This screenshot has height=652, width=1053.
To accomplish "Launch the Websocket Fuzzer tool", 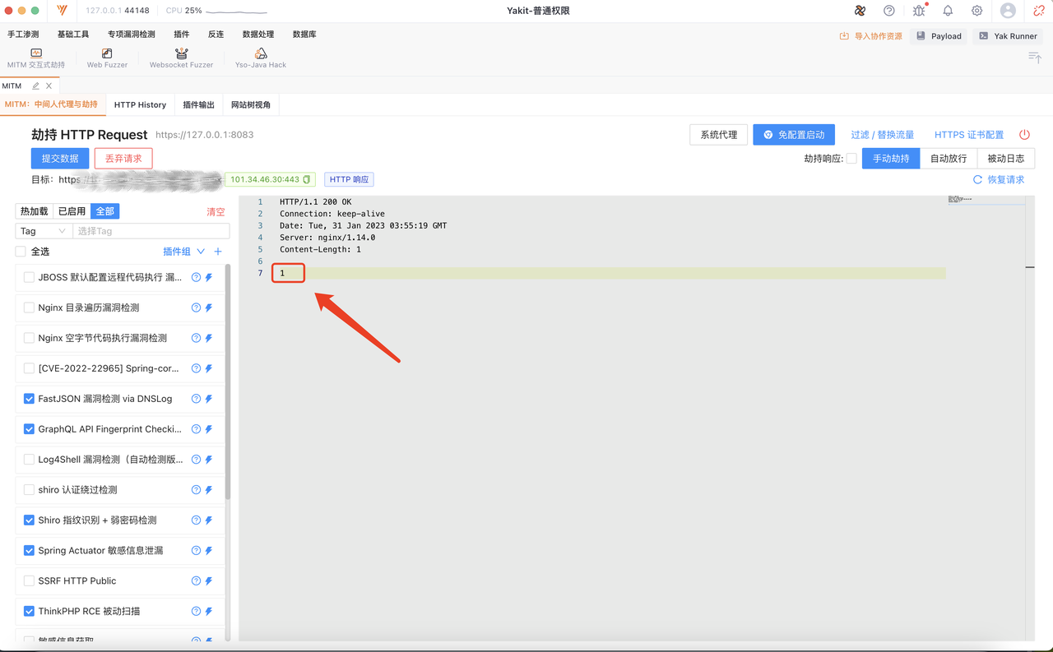I will (x=181, y=58).
